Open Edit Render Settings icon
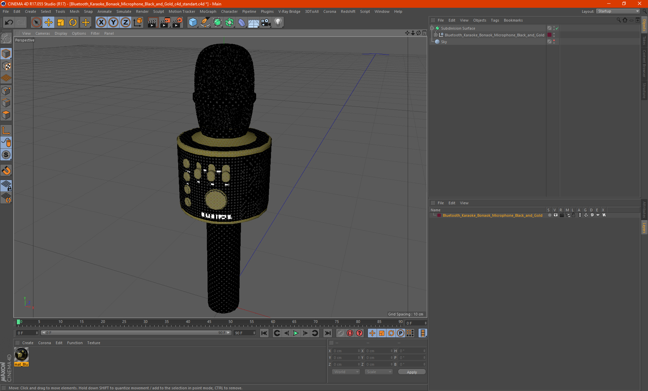 click(178, 22)
